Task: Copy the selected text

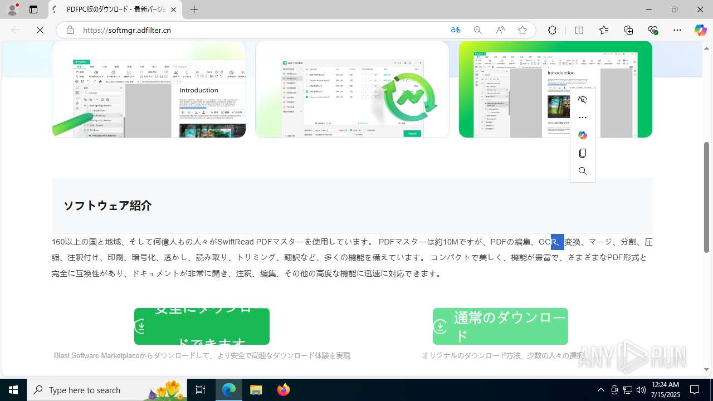Action: tap(583, 153)
